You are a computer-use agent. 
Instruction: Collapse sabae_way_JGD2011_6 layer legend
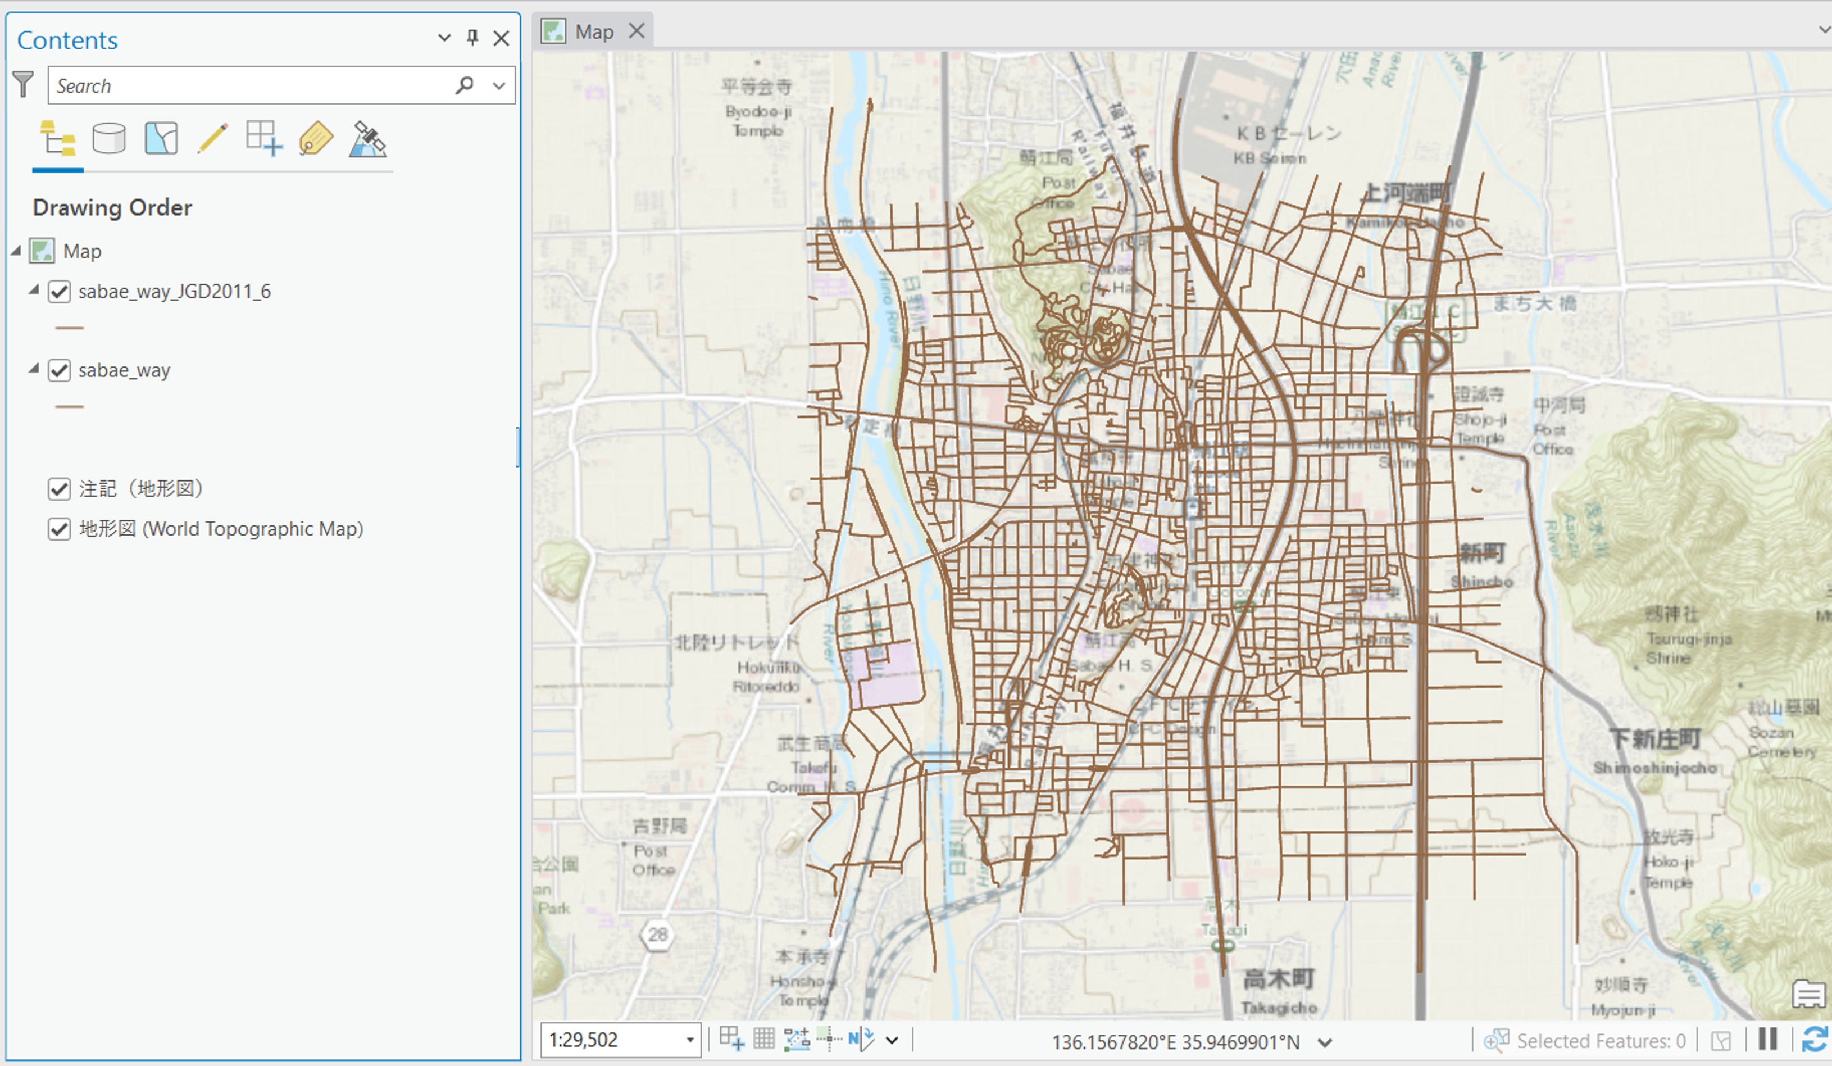34,289
